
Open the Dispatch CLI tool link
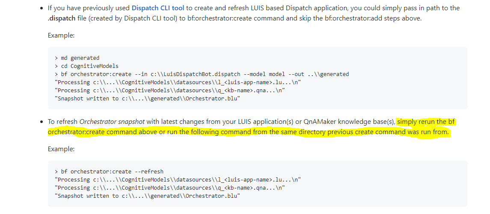point(158,8)
